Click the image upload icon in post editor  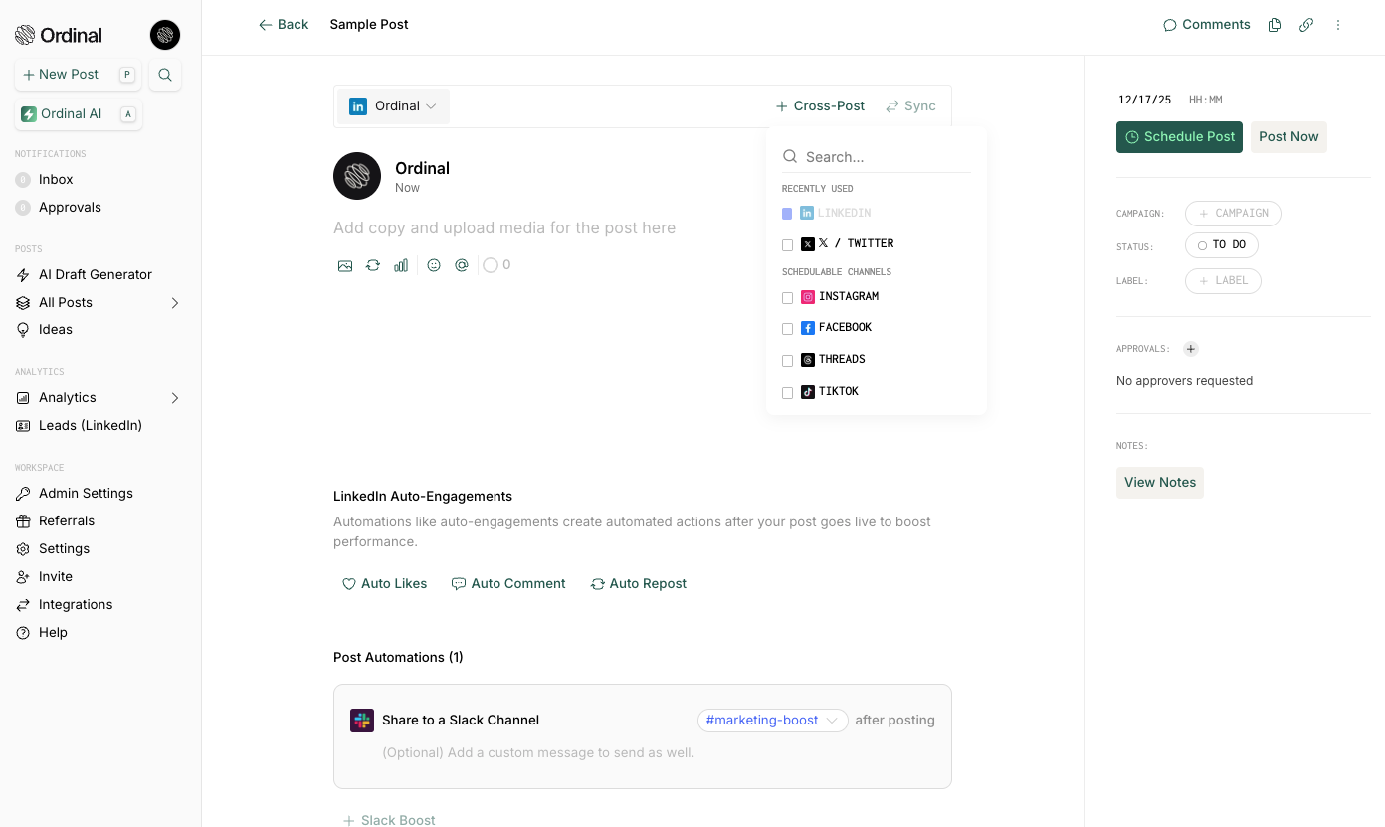(345, 265)
